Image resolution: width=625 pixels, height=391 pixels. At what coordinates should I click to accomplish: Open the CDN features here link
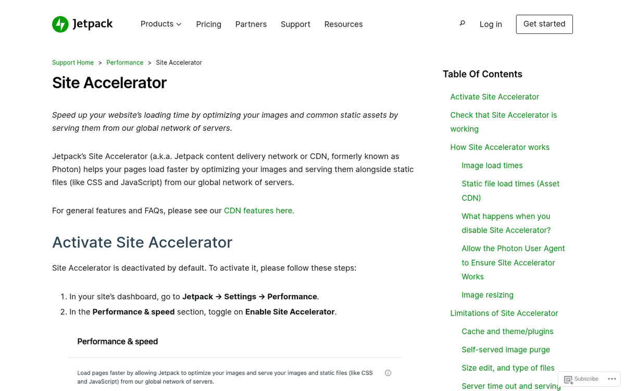[x=258, y=211]
